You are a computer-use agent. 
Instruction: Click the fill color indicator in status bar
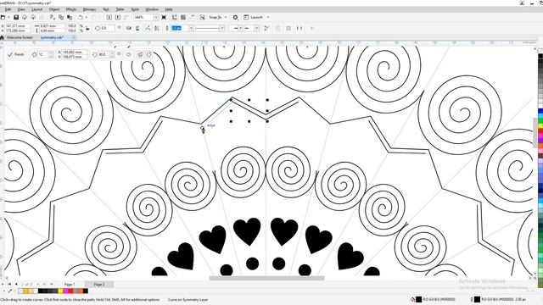point(418,299)
